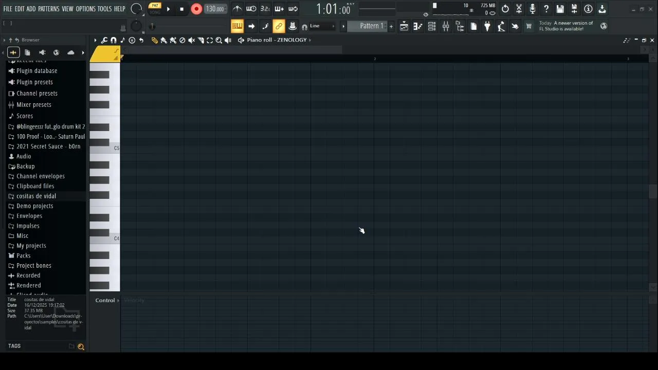Expand the Control lane options arrow

118,301
